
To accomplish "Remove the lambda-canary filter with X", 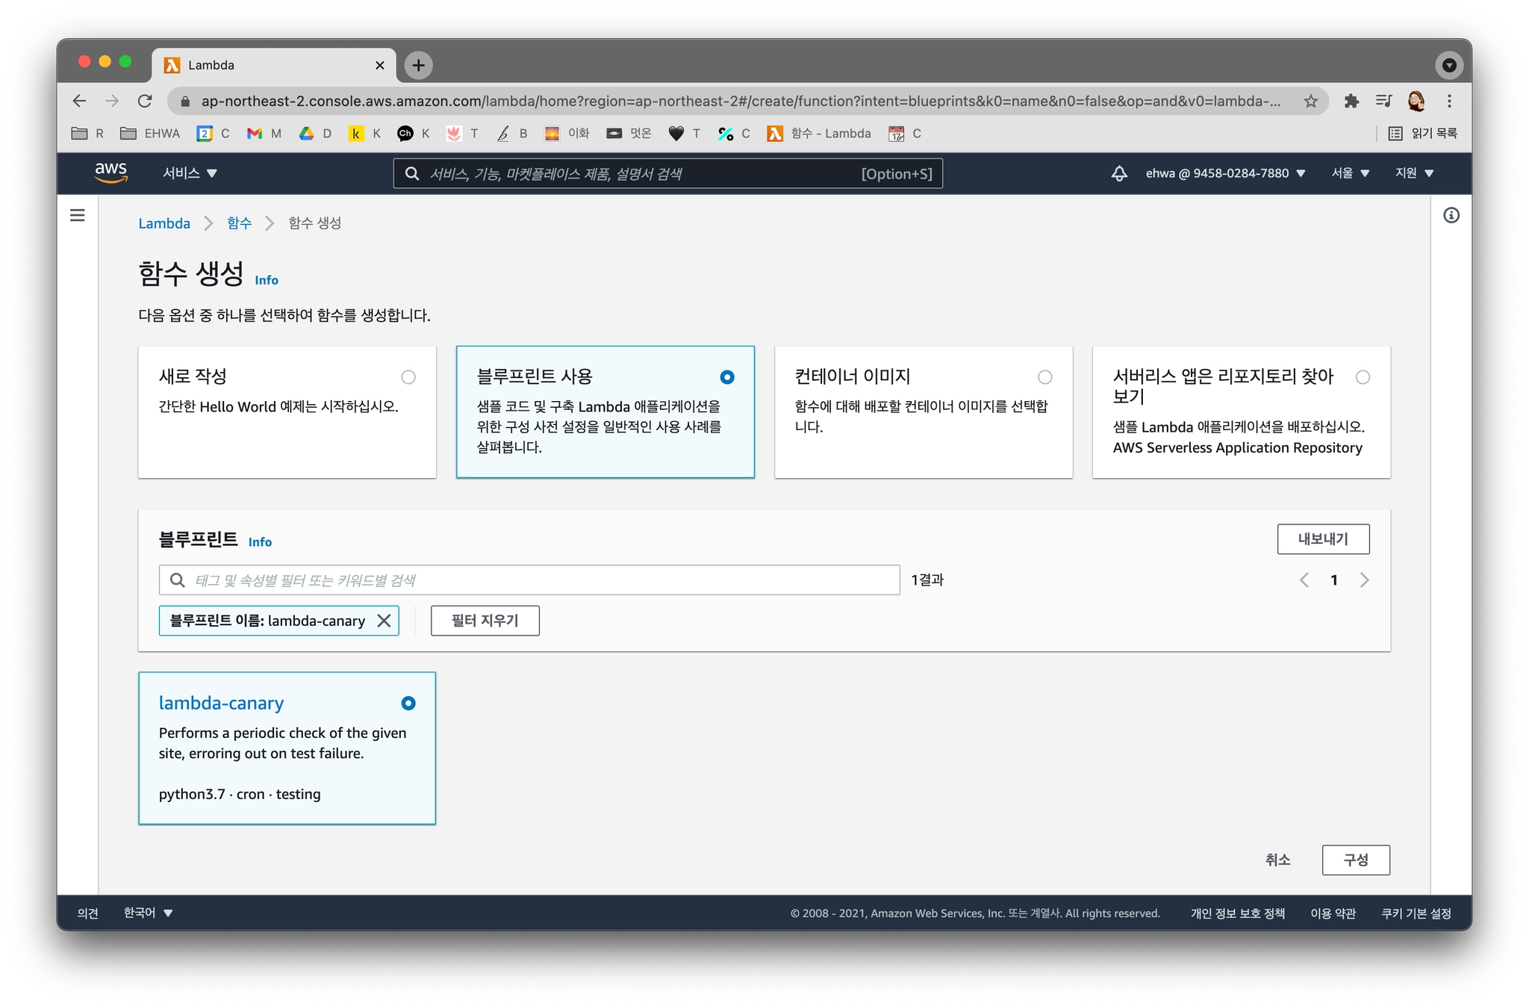I will 384,621.
